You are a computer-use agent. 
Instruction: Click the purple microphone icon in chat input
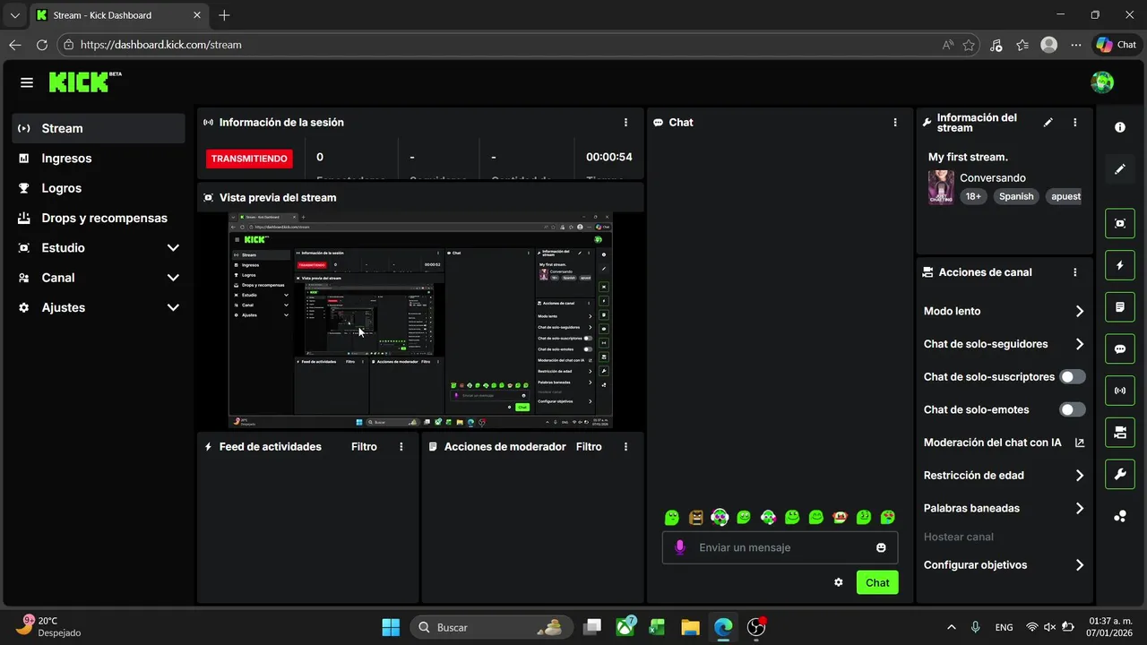click(x=679, y=547)
